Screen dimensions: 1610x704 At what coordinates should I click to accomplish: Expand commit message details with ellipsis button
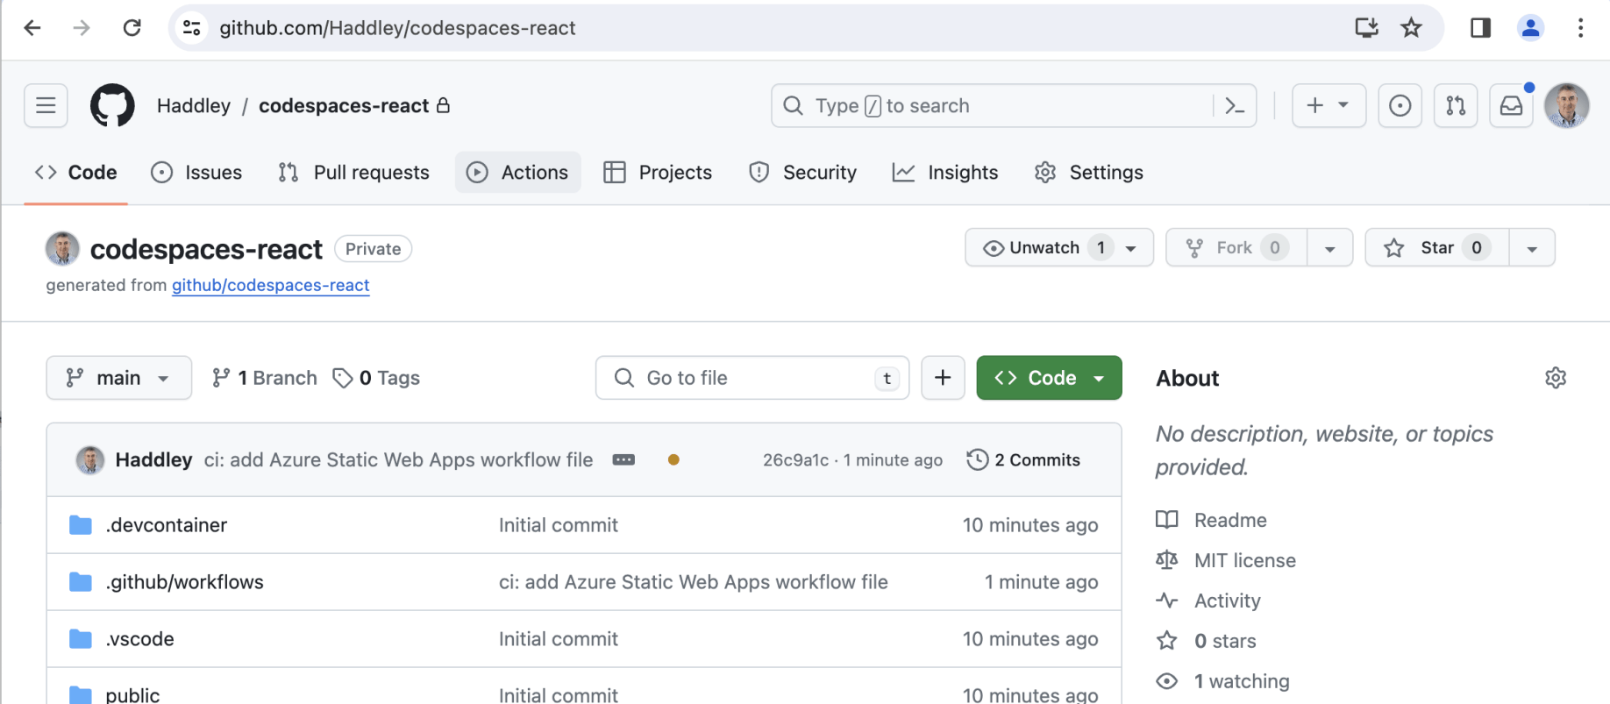coord(623,460)
